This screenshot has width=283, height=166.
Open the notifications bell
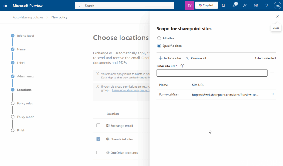click(x=224, y=5)
